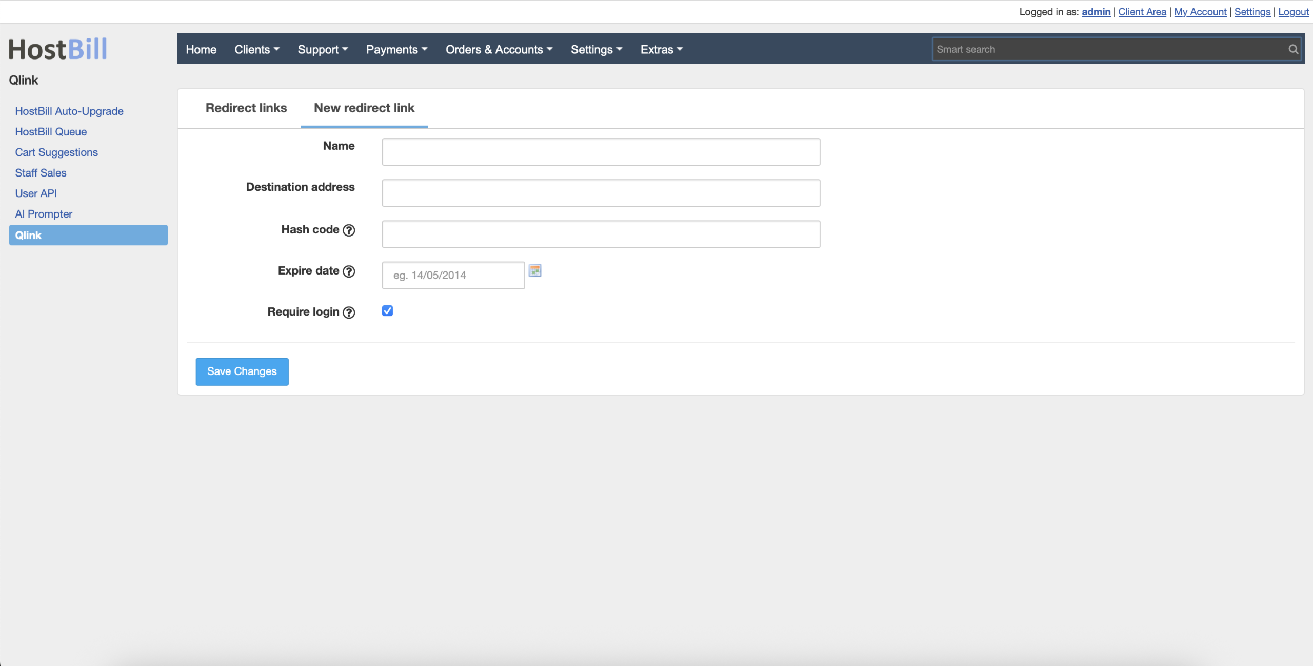The width and height of the screenshot is (1313, 666).
Task: Expand the Extras dropdown menu
Action: (x=661, y=49)
